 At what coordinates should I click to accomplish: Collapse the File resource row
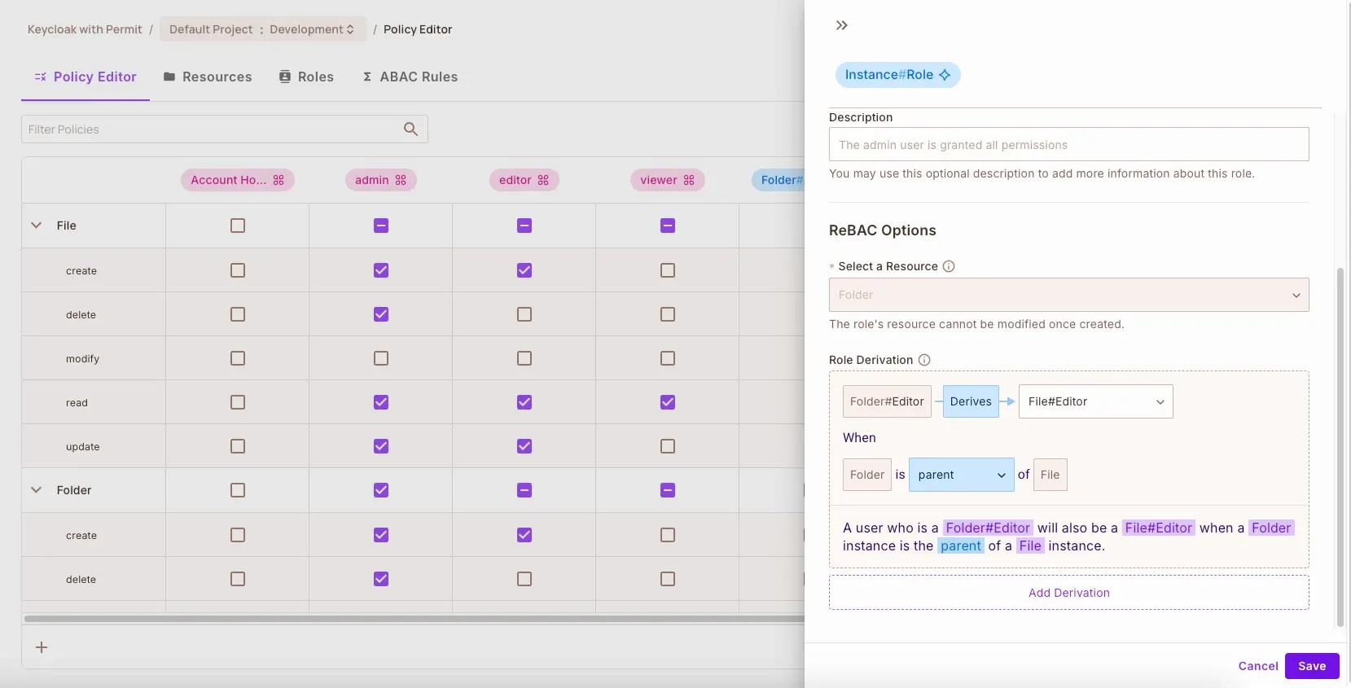pos(36,226)
